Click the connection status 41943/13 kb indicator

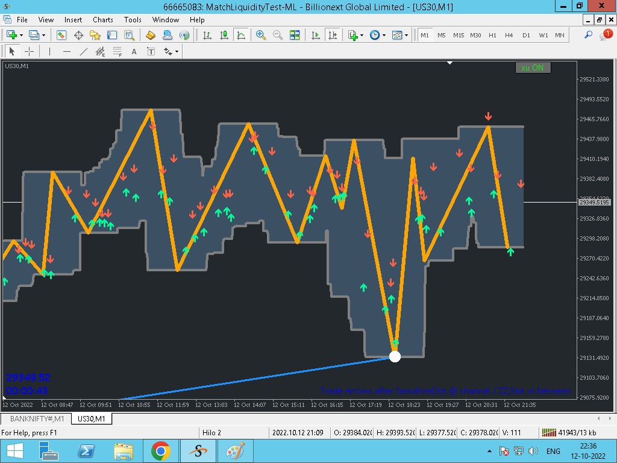coord(569,433)
